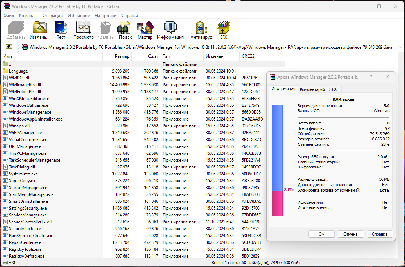
Task: Click the SFX toolbar icon
Action: tap(223, 30)
